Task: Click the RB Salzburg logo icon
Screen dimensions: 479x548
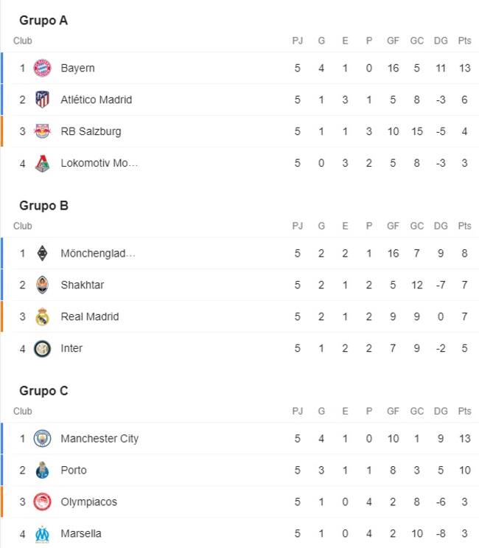Action: pyautogui.click(x=42, y=131)
